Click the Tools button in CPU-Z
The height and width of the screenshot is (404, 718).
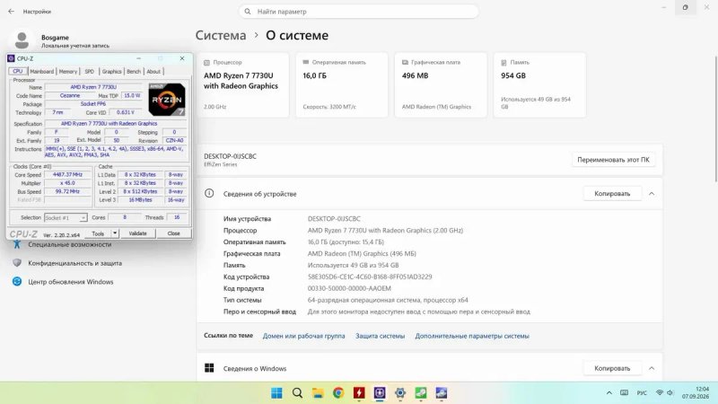[x=98, y=233]
